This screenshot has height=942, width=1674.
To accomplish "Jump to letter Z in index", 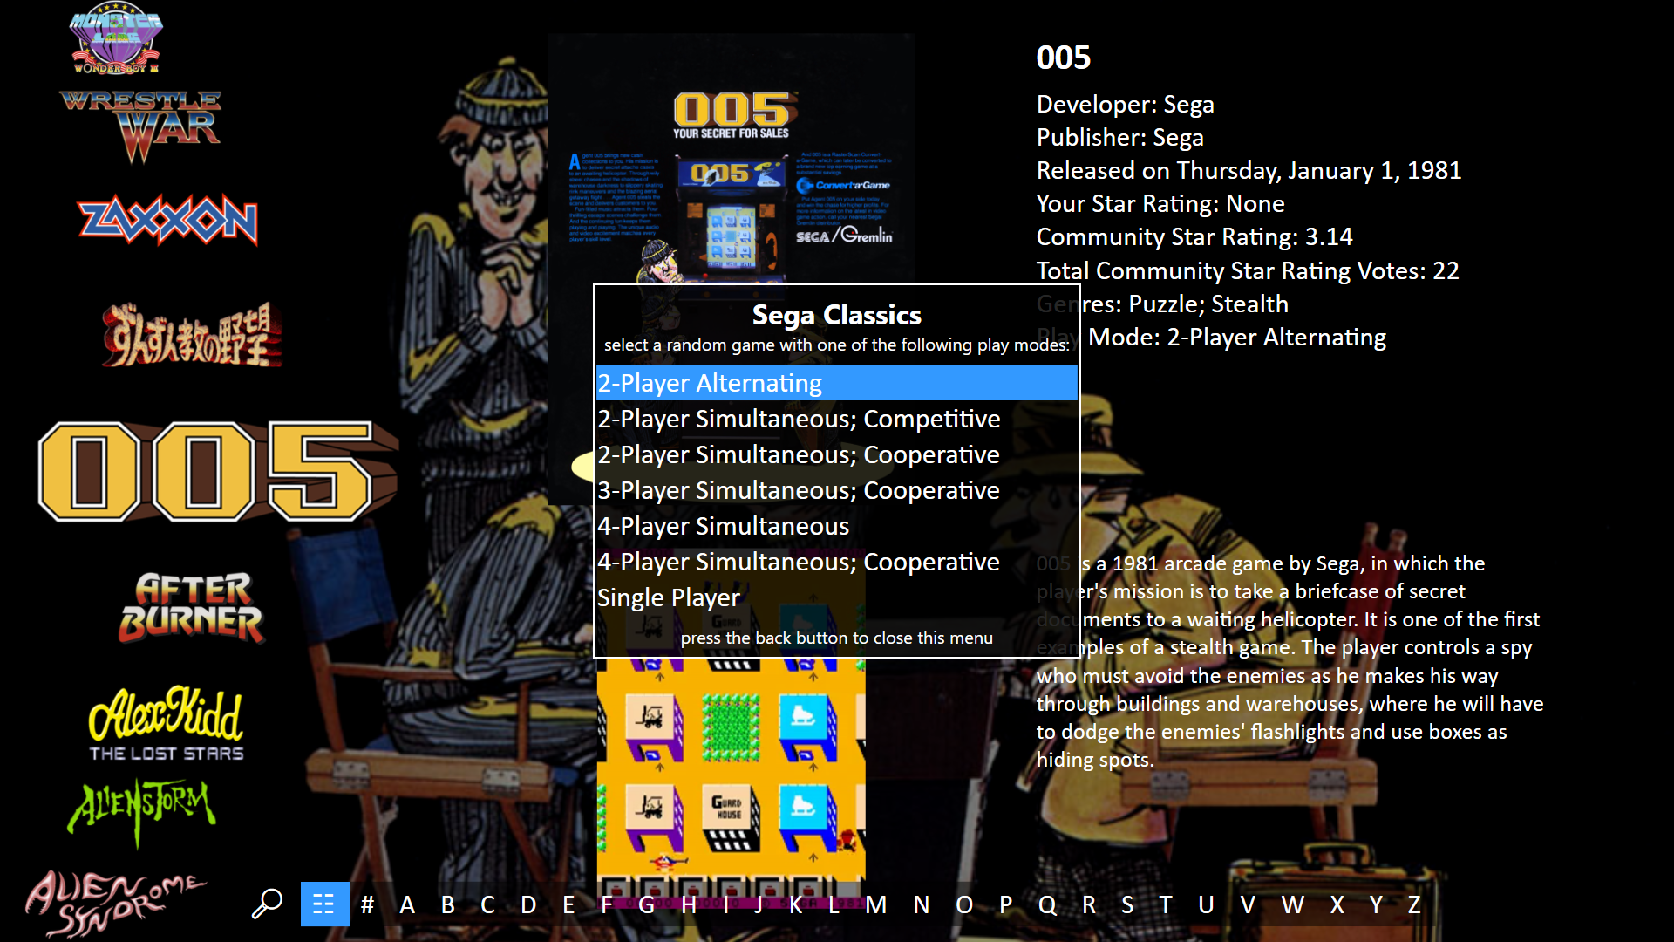I will [1414, 904].
